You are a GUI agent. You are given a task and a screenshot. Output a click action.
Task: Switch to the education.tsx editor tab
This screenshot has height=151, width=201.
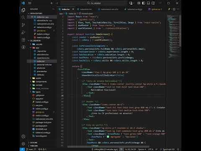click(86, 9)
